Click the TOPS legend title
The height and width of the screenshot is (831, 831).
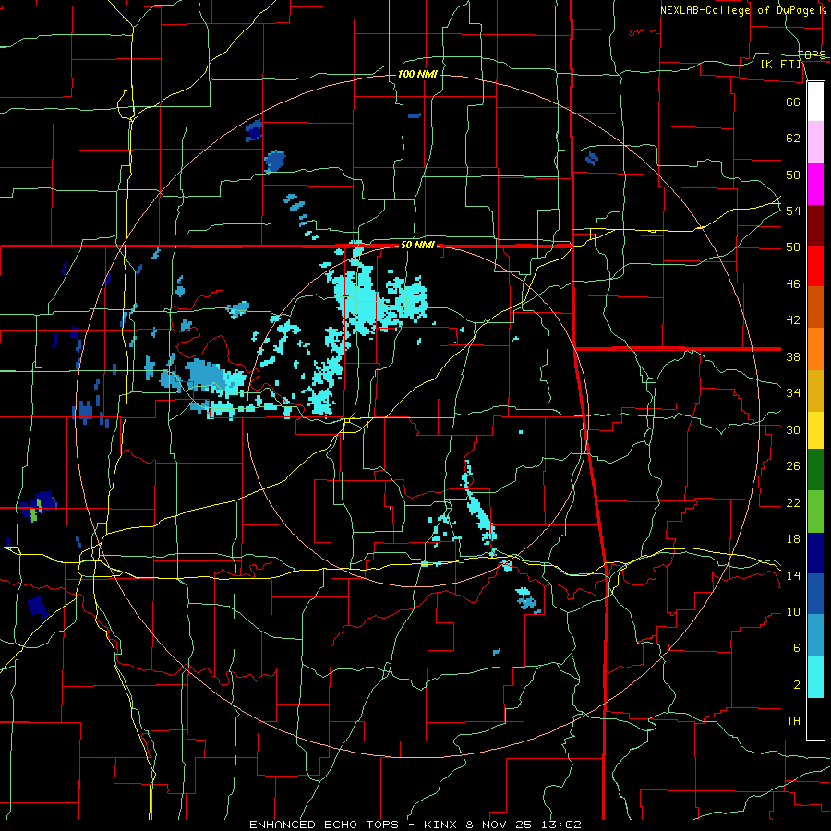click(812, 54)
